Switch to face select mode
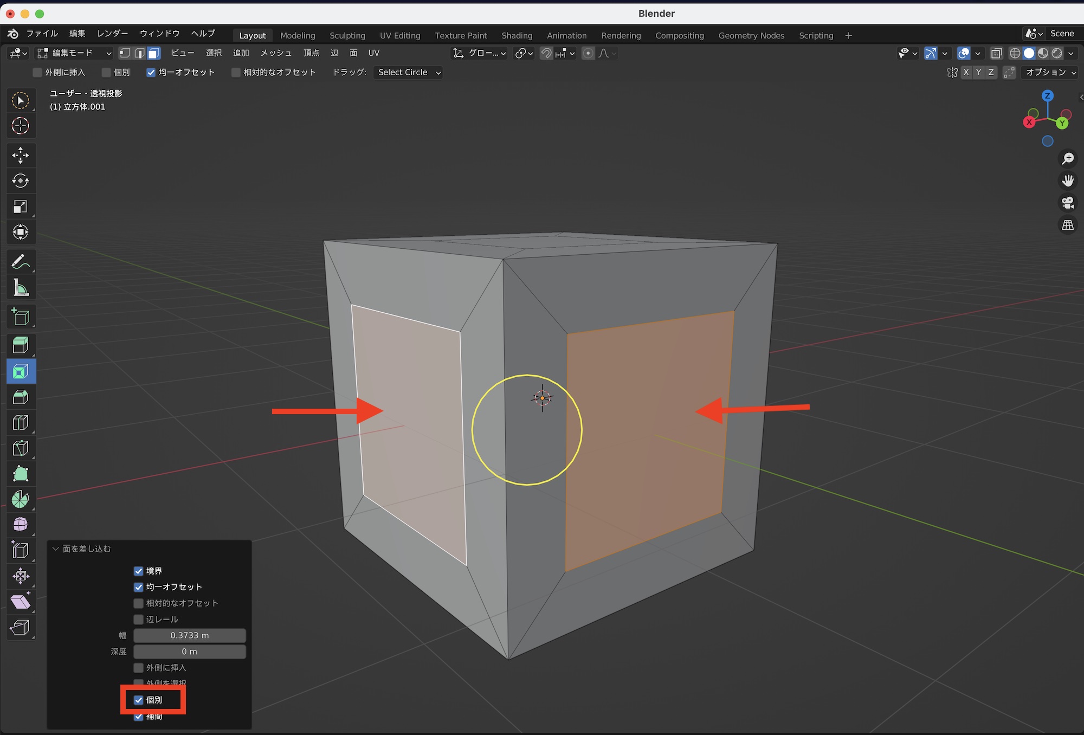1084x735 pixels. (154, 53)
